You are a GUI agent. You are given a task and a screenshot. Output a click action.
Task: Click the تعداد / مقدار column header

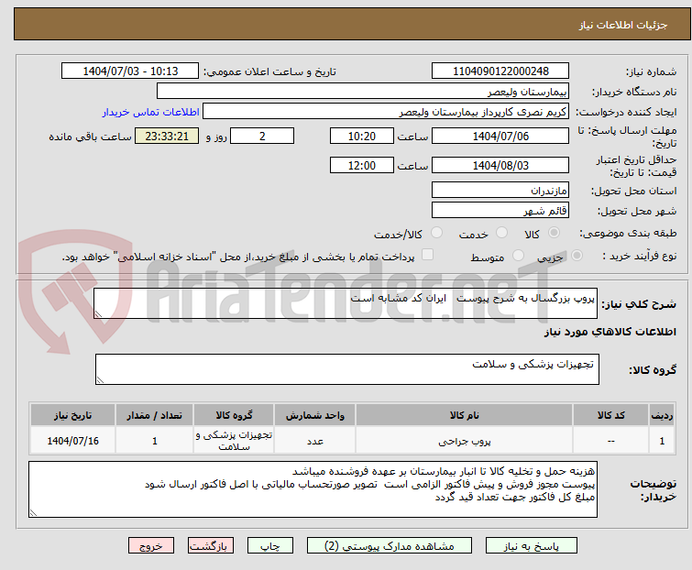pyautogui.click(x=155, y=415)
